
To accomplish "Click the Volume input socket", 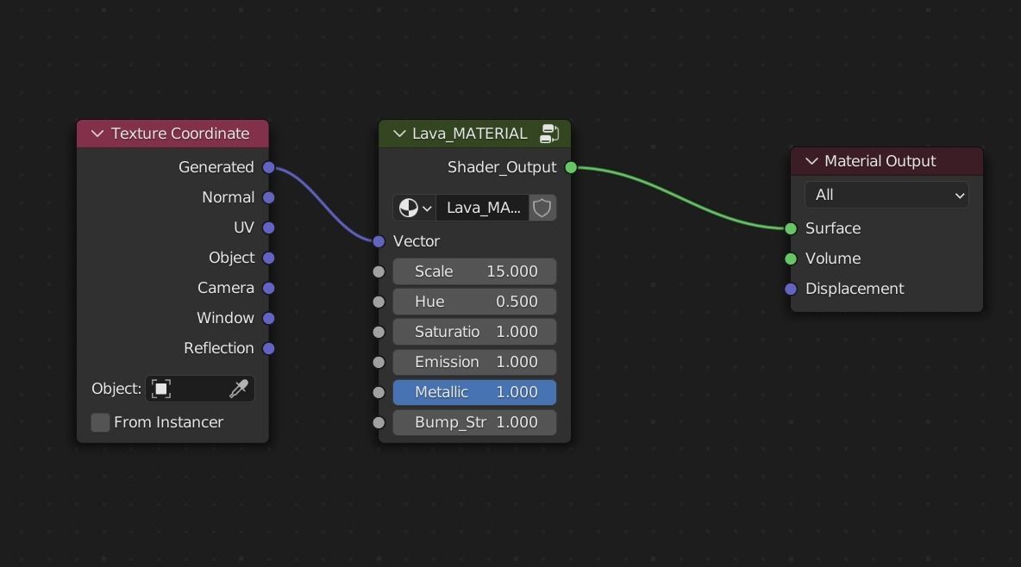I will point(791,259).
